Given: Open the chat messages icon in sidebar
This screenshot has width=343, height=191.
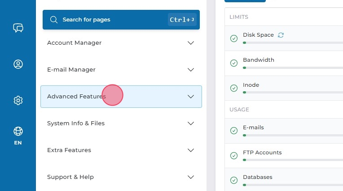Looking at the screenshot, I should [18, 28].
